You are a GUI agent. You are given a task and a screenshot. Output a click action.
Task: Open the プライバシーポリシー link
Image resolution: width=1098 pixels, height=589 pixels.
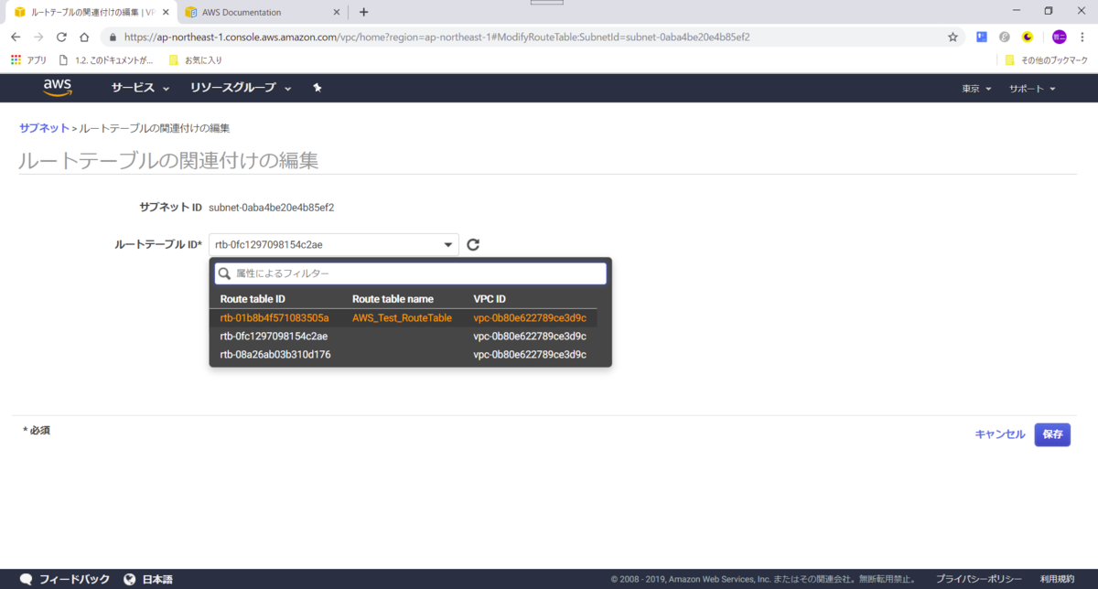point(979,579)
